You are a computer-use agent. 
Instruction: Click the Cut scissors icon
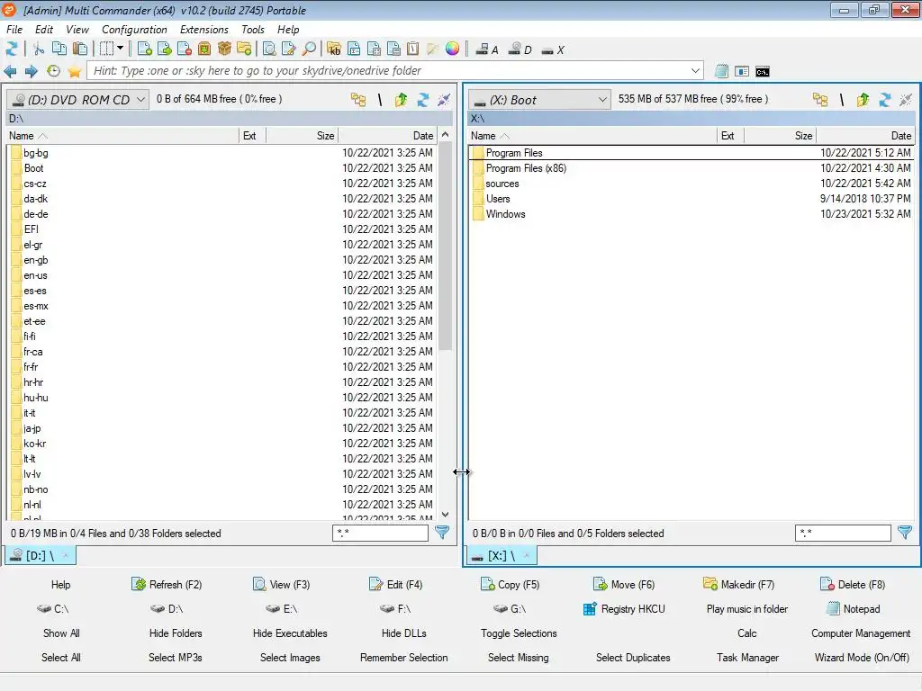point(39,49)
